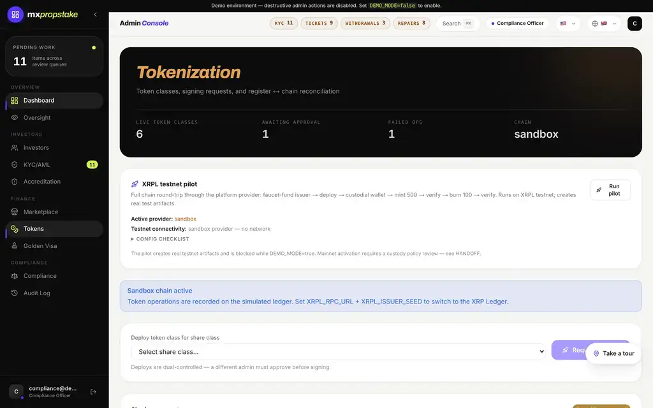Expand the CONFIG CHECKLIST disclosure
This screenshot has width=653, height=408.
pyautogui.click(x=160, y=239)
